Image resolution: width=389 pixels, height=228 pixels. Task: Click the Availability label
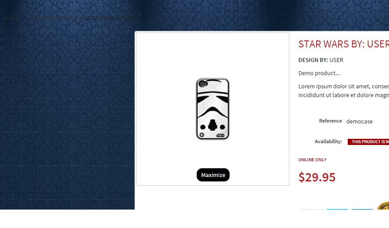328,141
